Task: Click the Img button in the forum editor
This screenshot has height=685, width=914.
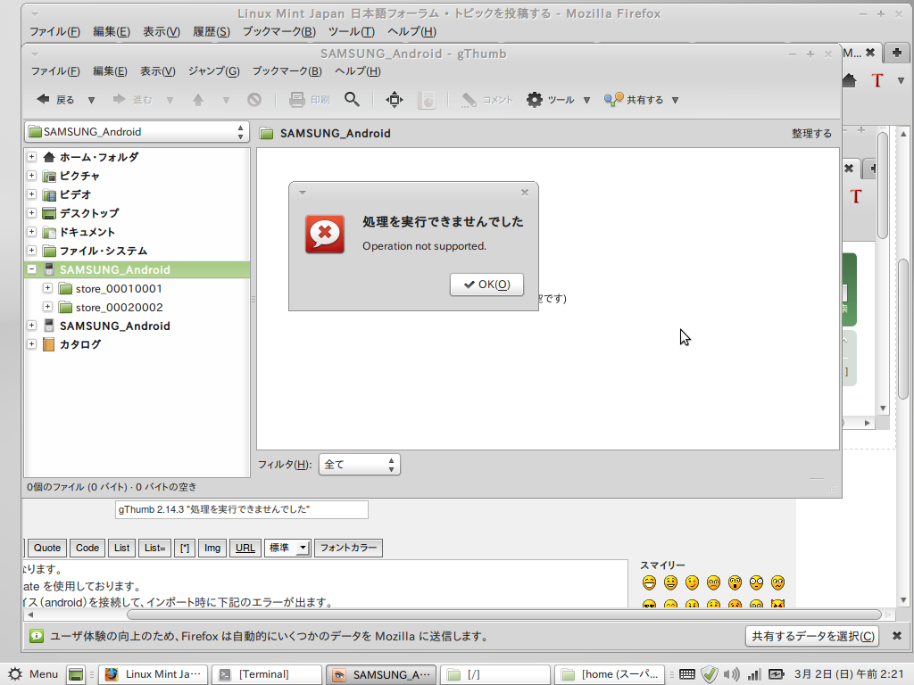Action: [x=212, y=548]
